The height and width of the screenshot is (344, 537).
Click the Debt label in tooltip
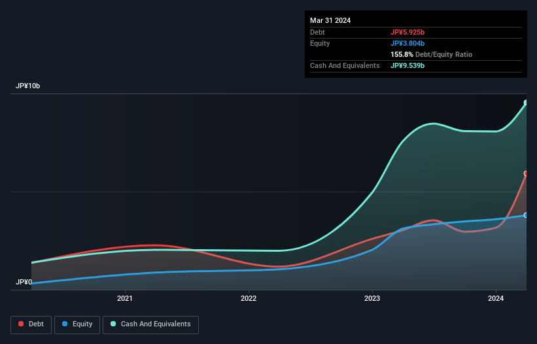point(317,32)
